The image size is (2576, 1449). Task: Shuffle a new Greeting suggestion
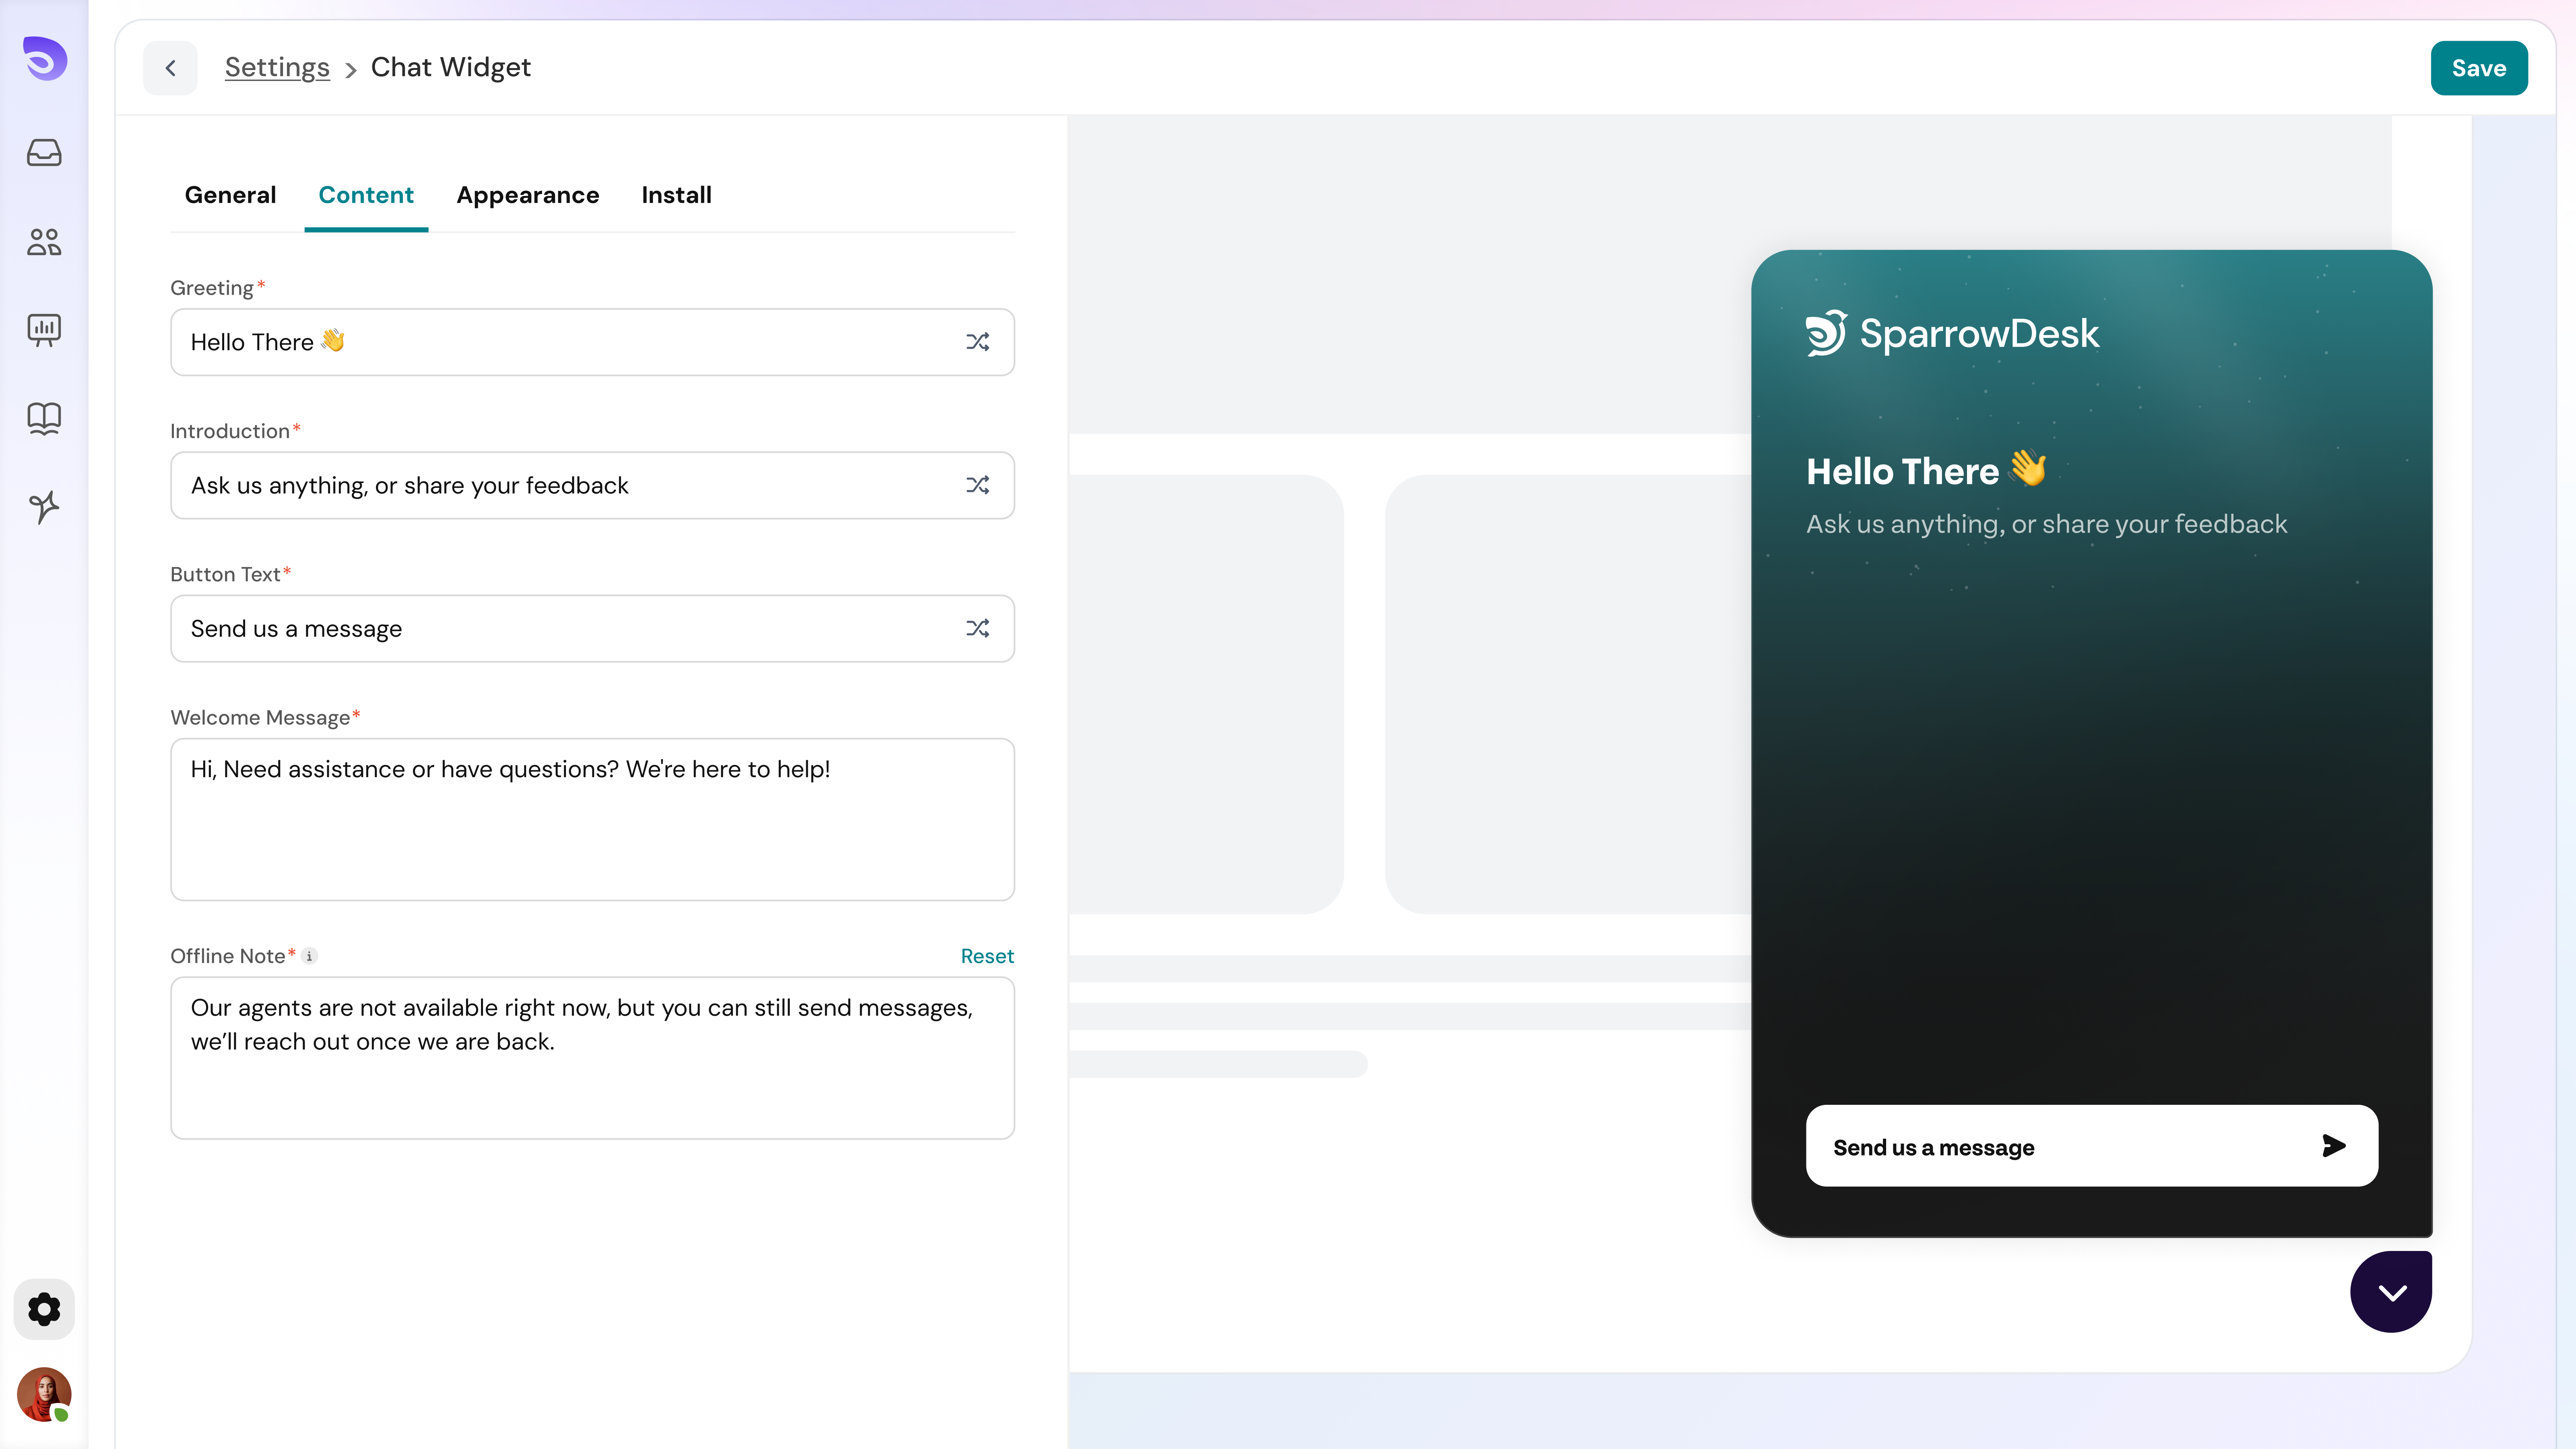[978, 341]
